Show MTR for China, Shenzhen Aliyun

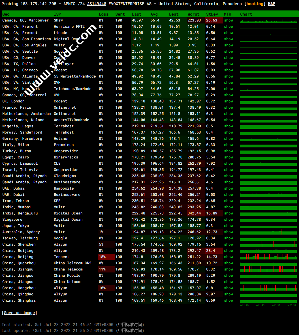(x=228, y=244)
